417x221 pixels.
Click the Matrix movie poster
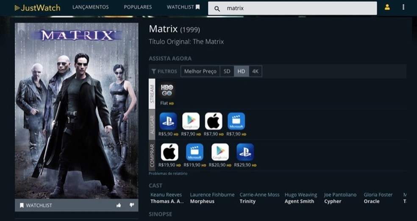point(77,110)
